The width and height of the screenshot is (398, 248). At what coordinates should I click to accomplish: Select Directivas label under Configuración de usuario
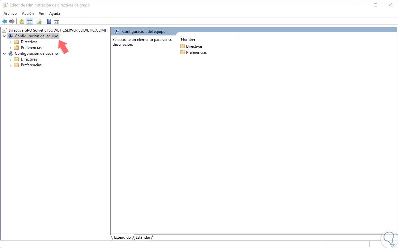tap(29, 59)
